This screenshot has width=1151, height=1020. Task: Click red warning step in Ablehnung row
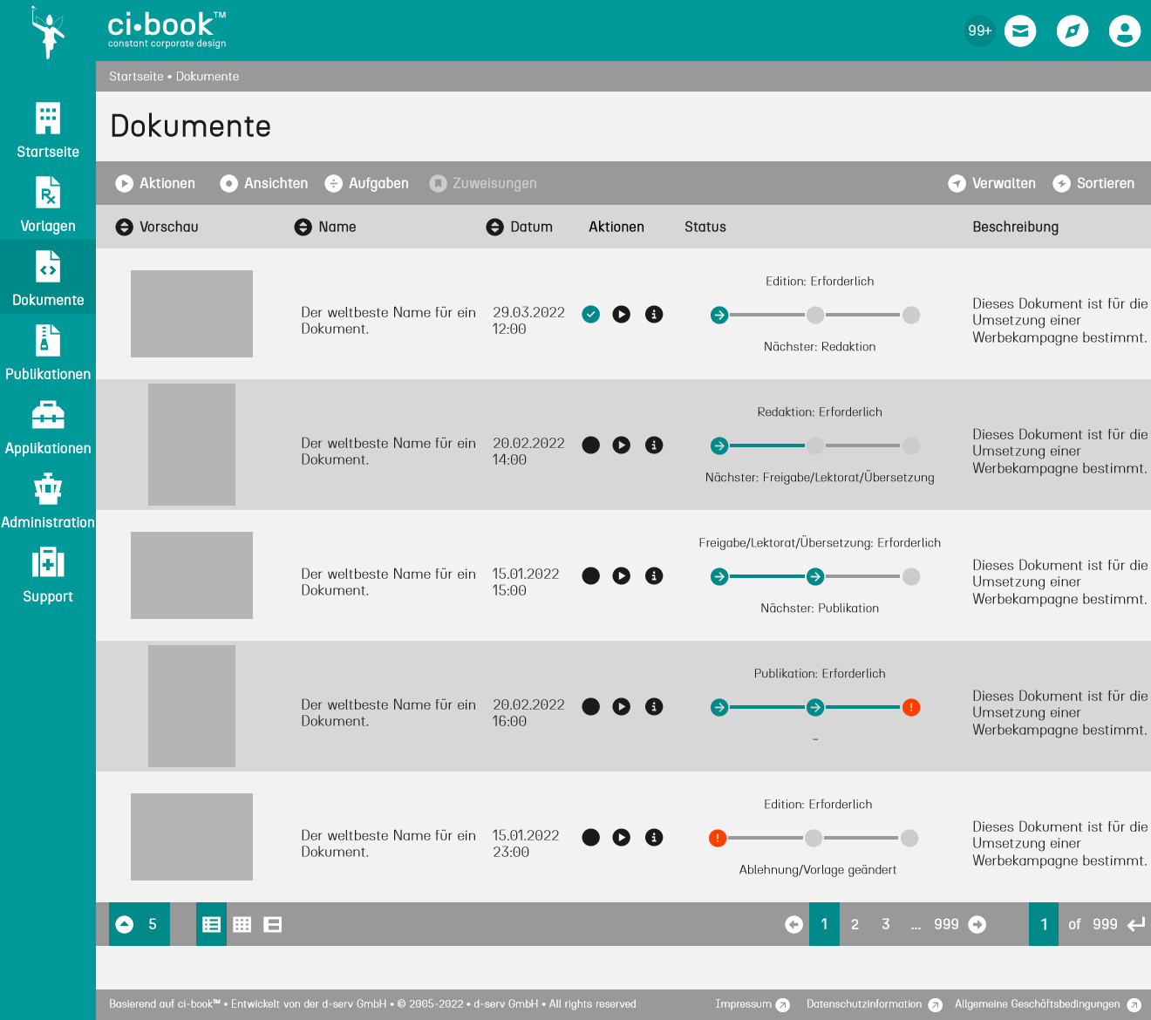click(x=718, y=838)
